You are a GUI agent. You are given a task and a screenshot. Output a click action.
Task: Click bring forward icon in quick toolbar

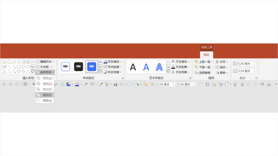[145, 84]
